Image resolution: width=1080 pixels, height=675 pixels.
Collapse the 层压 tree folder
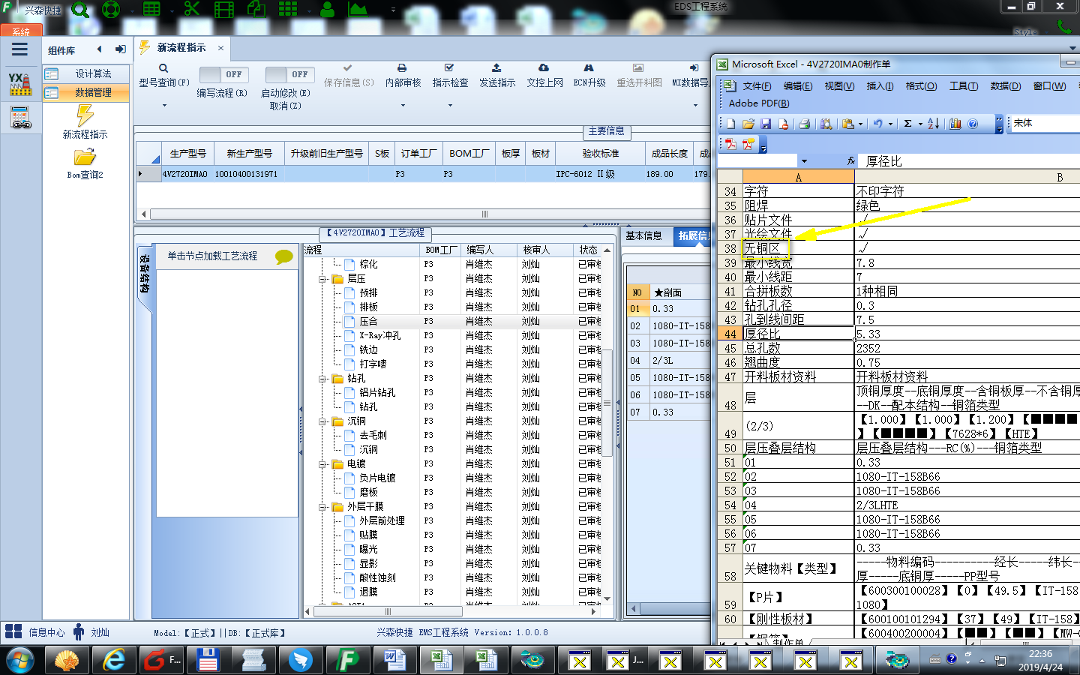(x=322, y=279)
